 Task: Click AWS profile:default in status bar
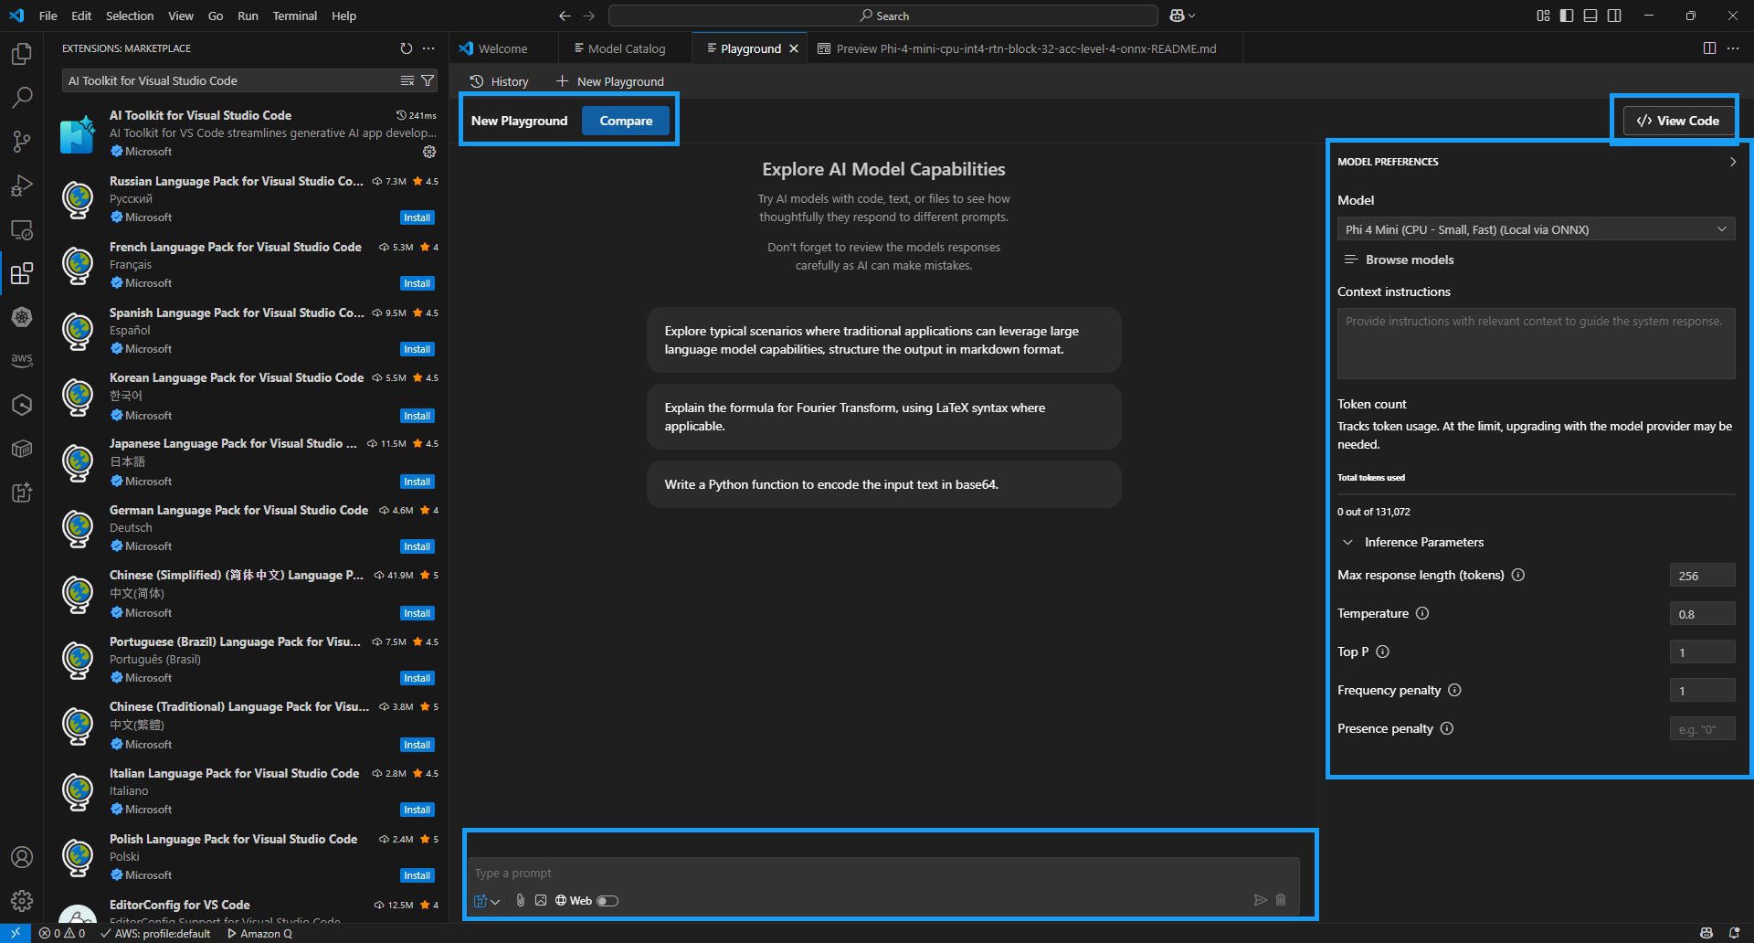[x=155, y=933]
